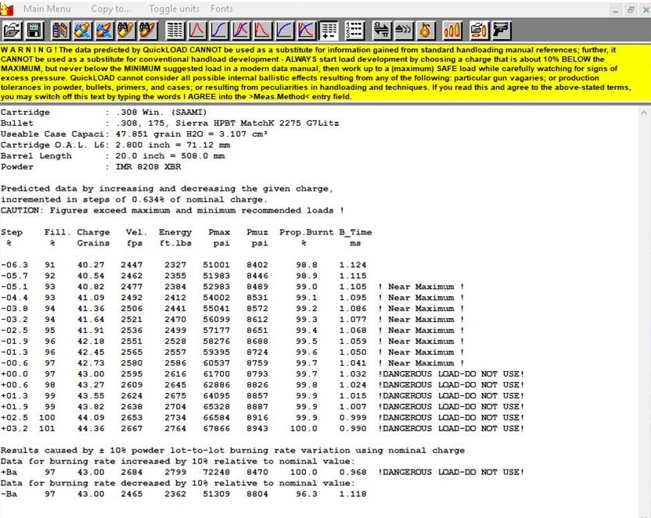Click the velocity value 2477

point(131,287)
